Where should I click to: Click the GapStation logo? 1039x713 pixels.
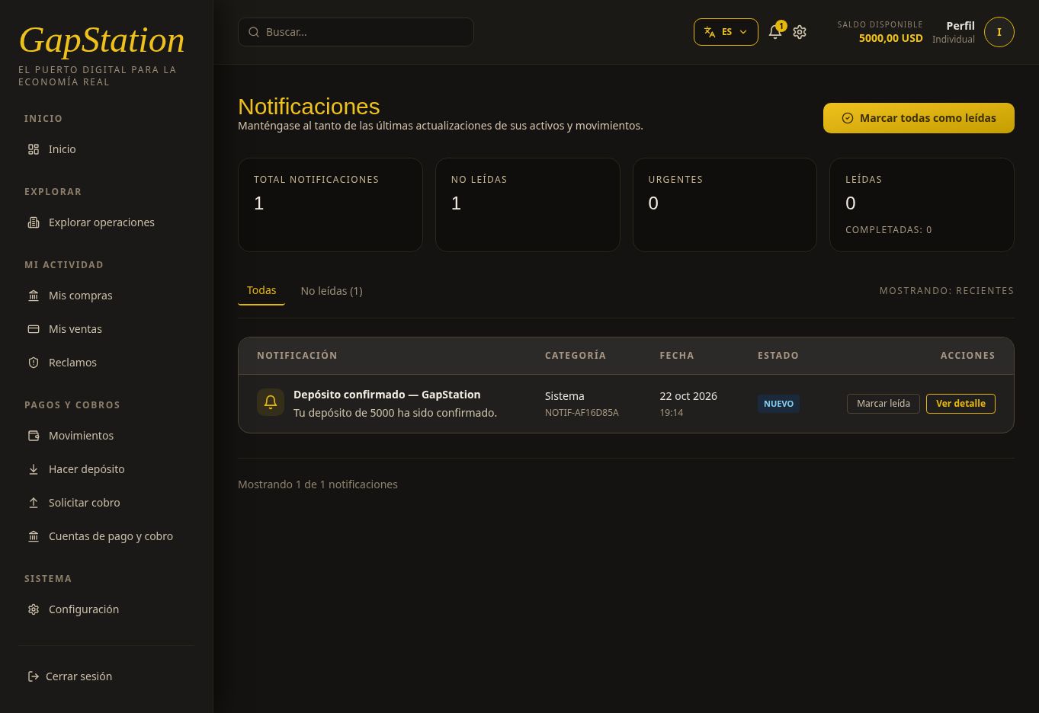click(x=101, y=40)
